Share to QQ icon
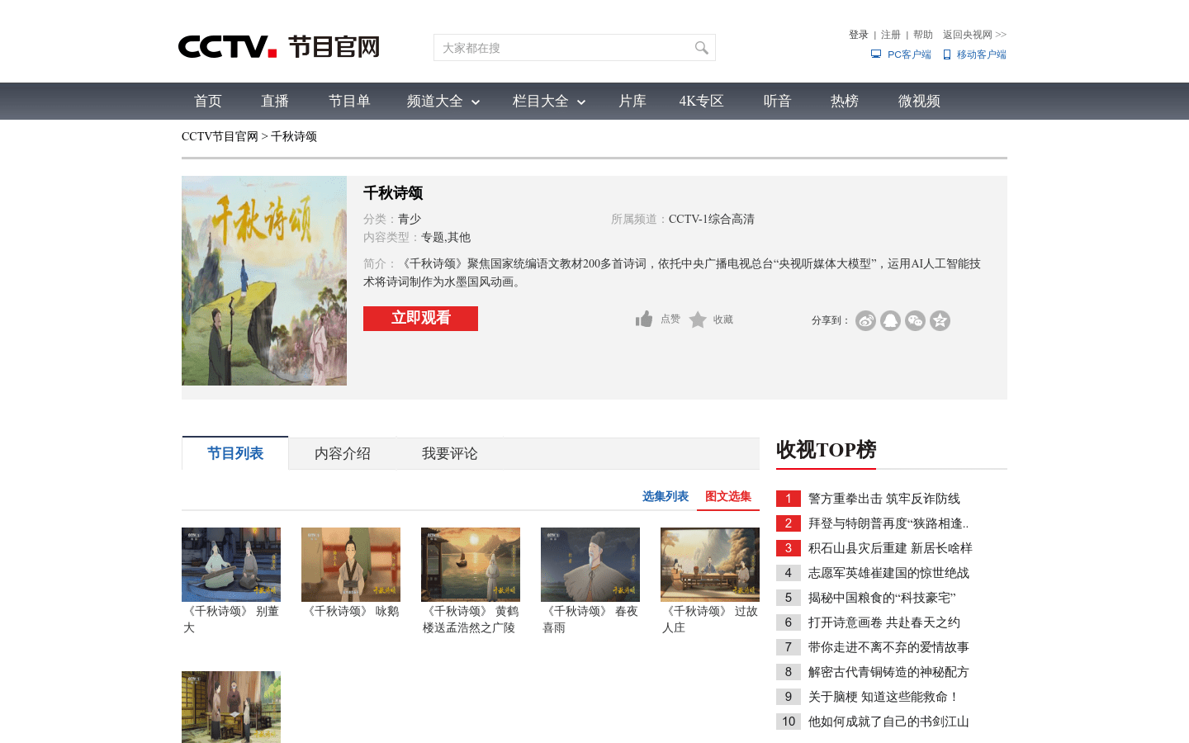1189x743 pixels. [890, 320]
